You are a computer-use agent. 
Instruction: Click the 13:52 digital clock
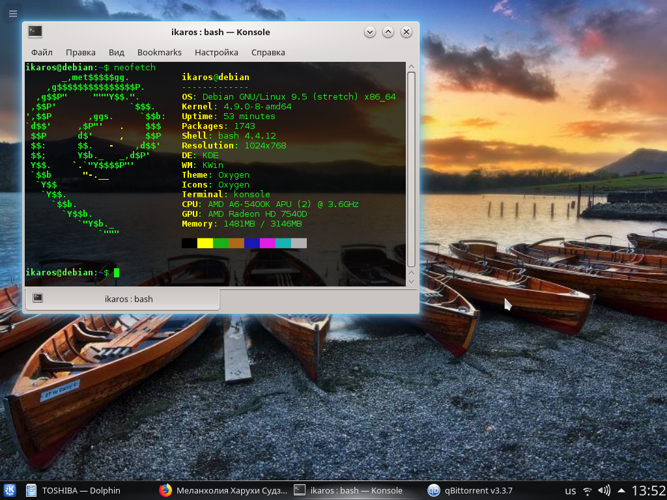648,490
